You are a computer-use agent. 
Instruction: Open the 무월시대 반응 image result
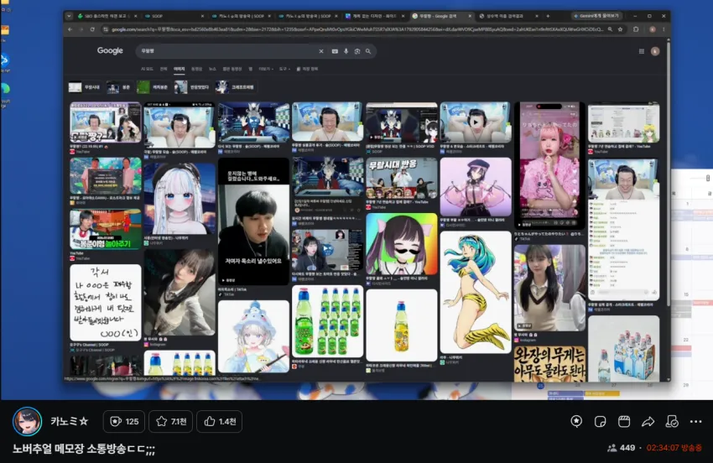point(401,179)
